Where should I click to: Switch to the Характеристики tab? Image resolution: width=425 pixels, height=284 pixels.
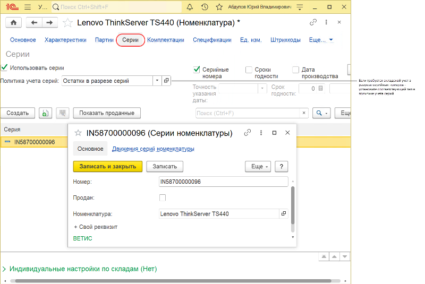point(65,40)
